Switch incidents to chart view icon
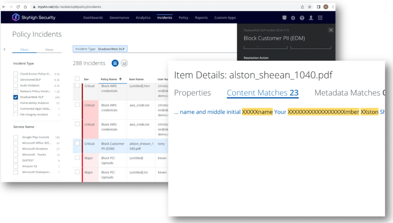 (124, 63)
